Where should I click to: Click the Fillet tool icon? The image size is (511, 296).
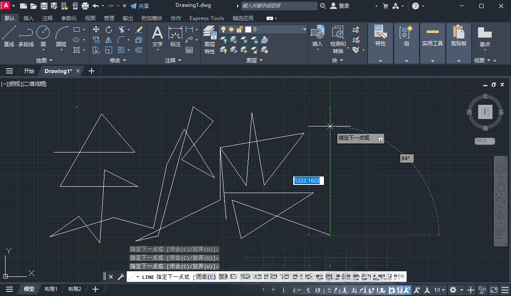(x=121, y=40)
